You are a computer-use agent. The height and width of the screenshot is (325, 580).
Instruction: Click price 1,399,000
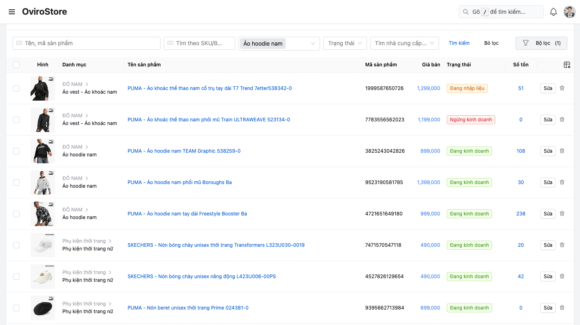429,182
